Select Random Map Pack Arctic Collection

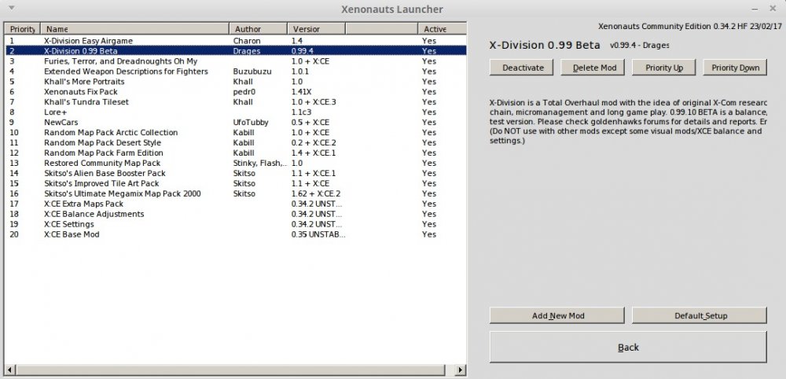click(x=236, y=132)
